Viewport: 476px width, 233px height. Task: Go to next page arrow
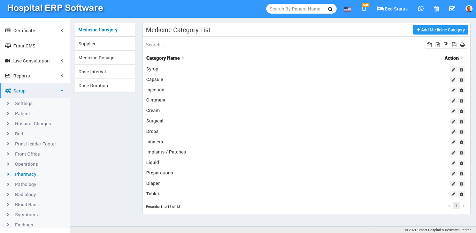tap(463, 206)
